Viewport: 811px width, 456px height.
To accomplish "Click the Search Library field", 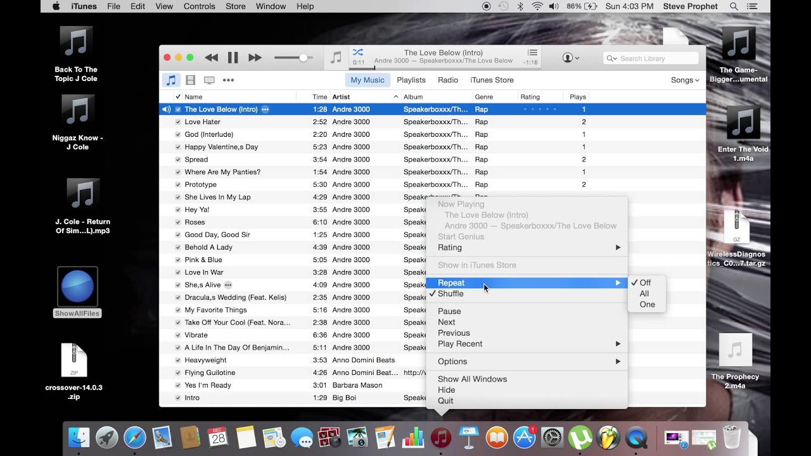I will pyautogui.click(x=651, y=58).
